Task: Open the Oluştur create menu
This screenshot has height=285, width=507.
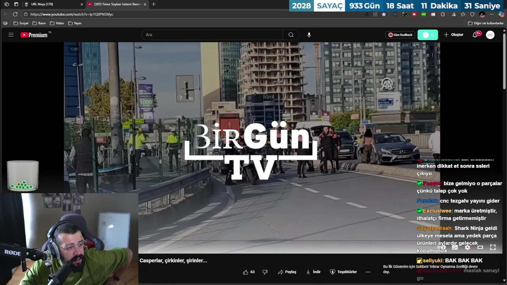Action: point(454,35)
